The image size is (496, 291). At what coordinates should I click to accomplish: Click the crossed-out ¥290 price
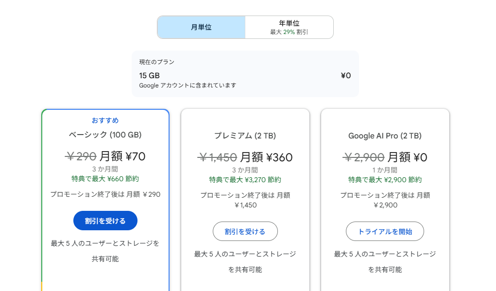tap(81, 156)
